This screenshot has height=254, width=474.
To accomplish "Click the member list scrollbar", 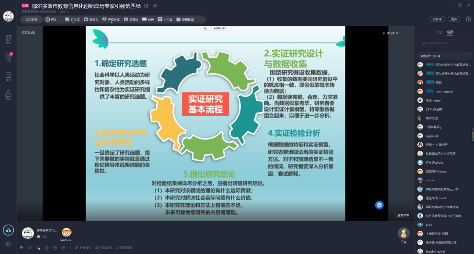I will click(473, 135).
